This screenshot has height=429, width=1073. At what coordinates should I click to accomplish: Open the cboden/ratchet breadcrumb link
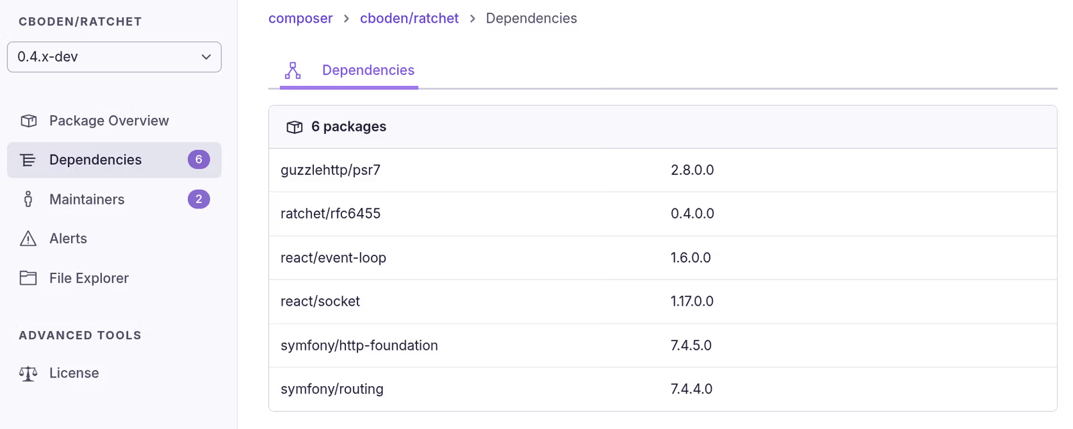coord(409,19)
